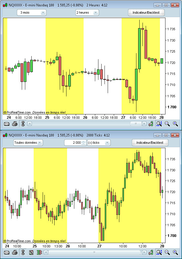Screen dimensions: 182x259
Task: Click the envelope icon in top chart toolbar
Action: 6,124
